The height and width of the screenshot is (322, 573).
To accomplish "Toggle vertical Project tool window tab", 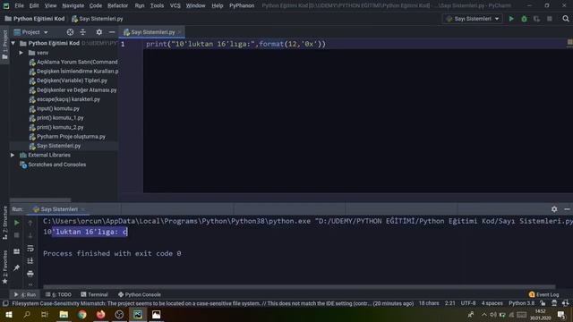I will [x=4, y=46].
